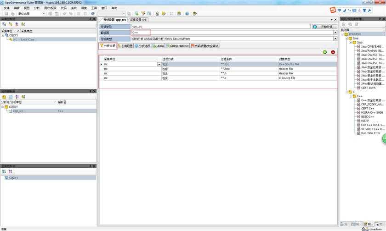386x231 pixels.
Task: Select the BSSC-C++ rule set
Action: tap(367, 117)
